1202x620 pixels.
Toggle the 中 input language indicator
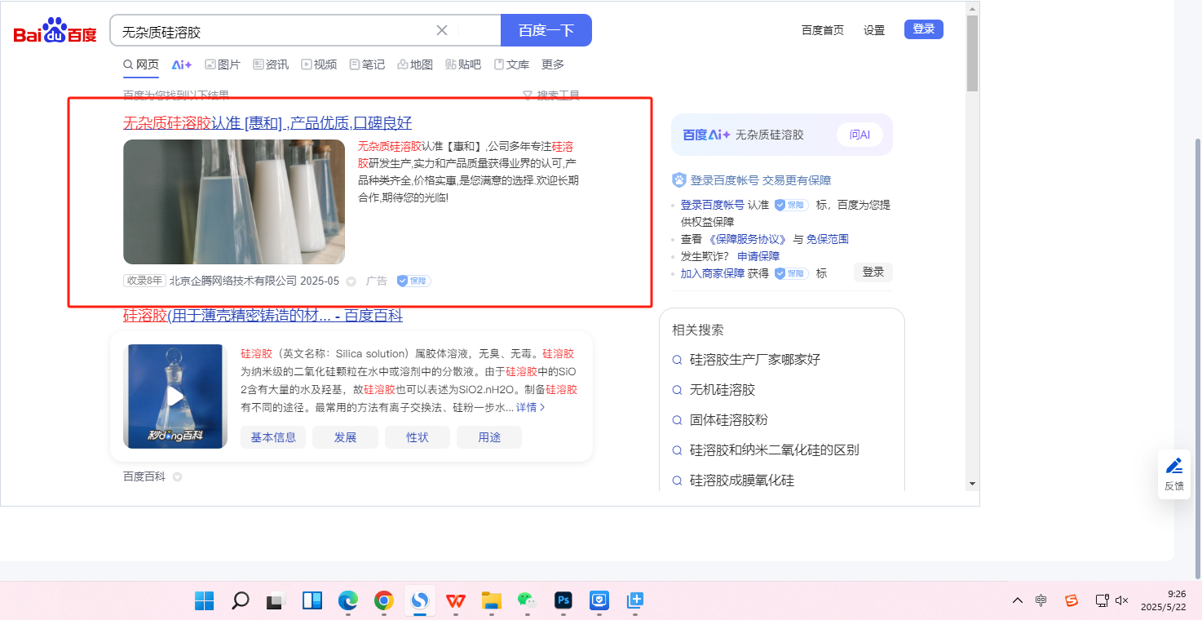point(1041,601)
